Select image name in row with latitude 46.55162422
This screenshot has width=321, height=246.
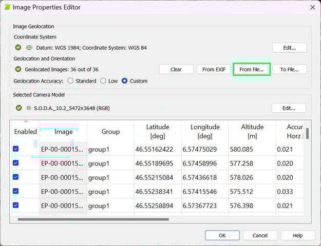click(63, 149)
